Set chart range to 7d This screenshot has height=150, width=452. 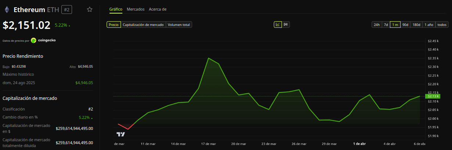386,25
